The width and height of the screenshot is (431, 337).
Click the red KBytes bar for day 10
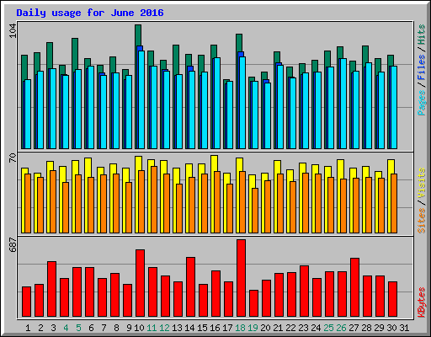(140, 283)
